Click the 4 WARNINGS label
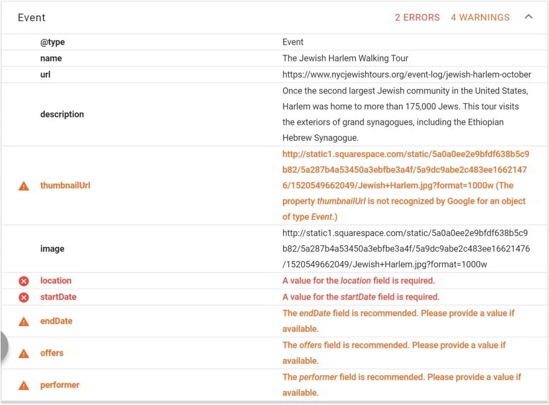This screenshot has width=549, height=405. pos(480,17)
